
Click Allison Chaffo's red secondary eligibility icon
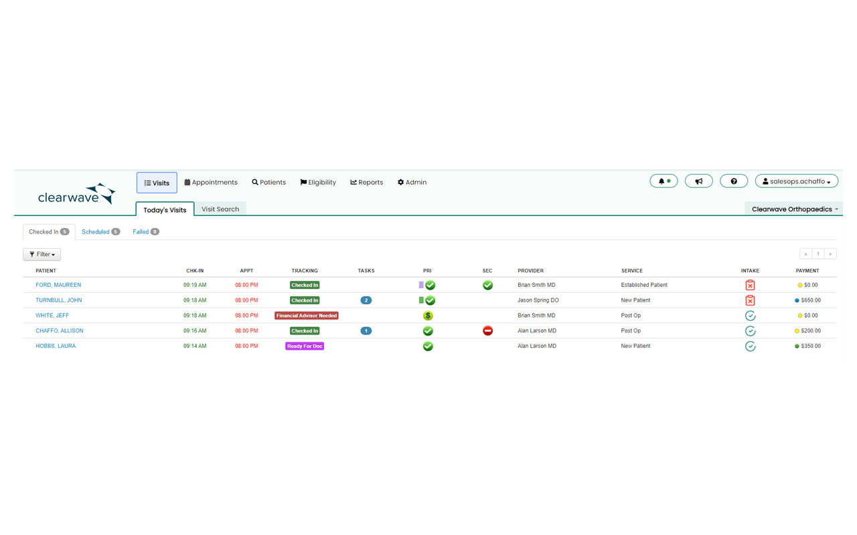tap(487, 331)
